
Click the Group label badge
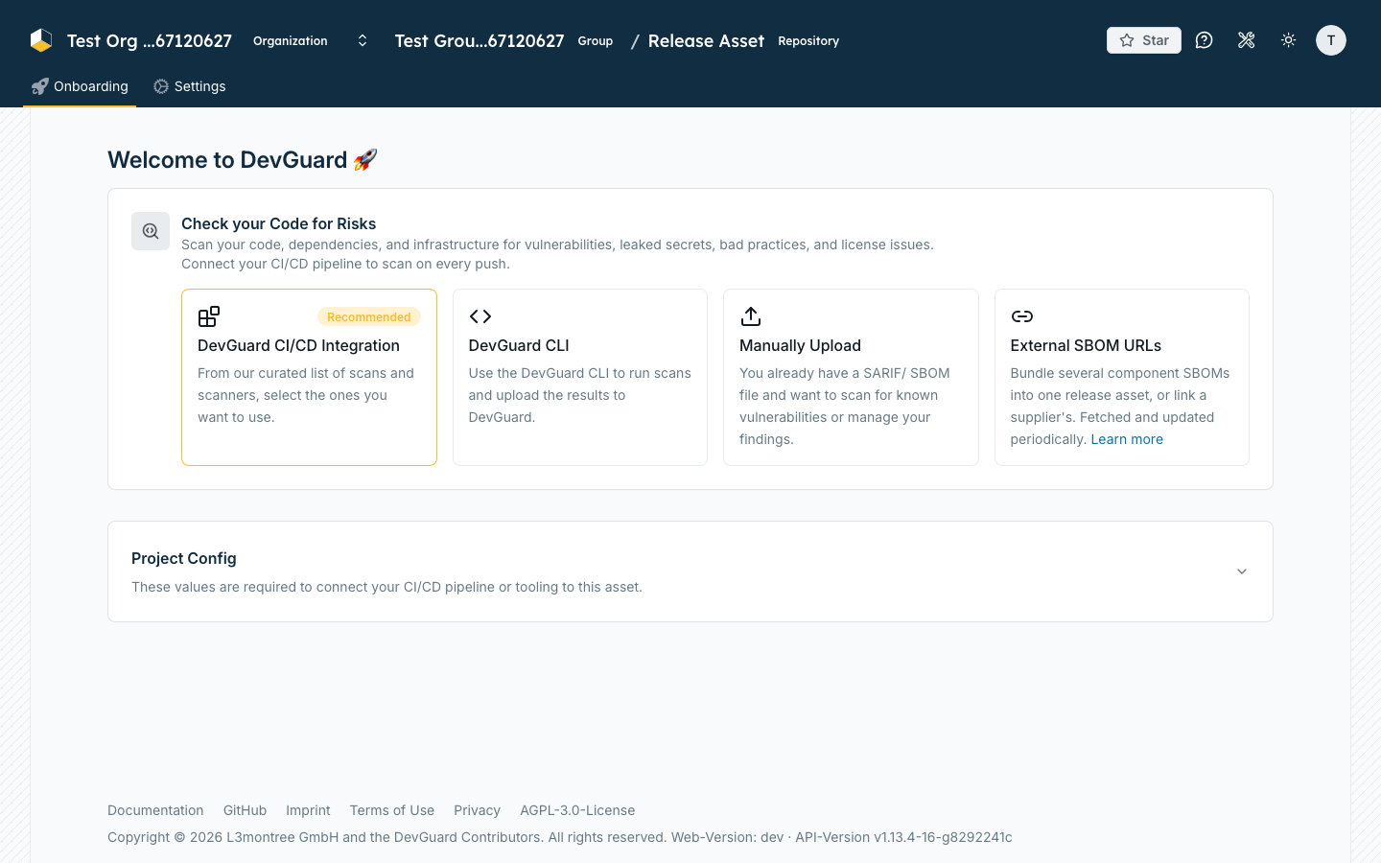[596, 40]
